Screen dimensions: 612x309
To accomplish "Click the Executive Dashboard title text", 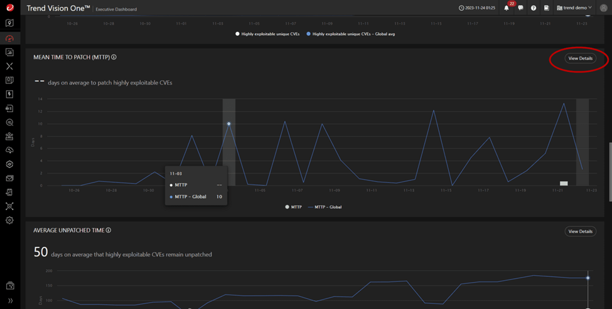I will click(116, 9).
